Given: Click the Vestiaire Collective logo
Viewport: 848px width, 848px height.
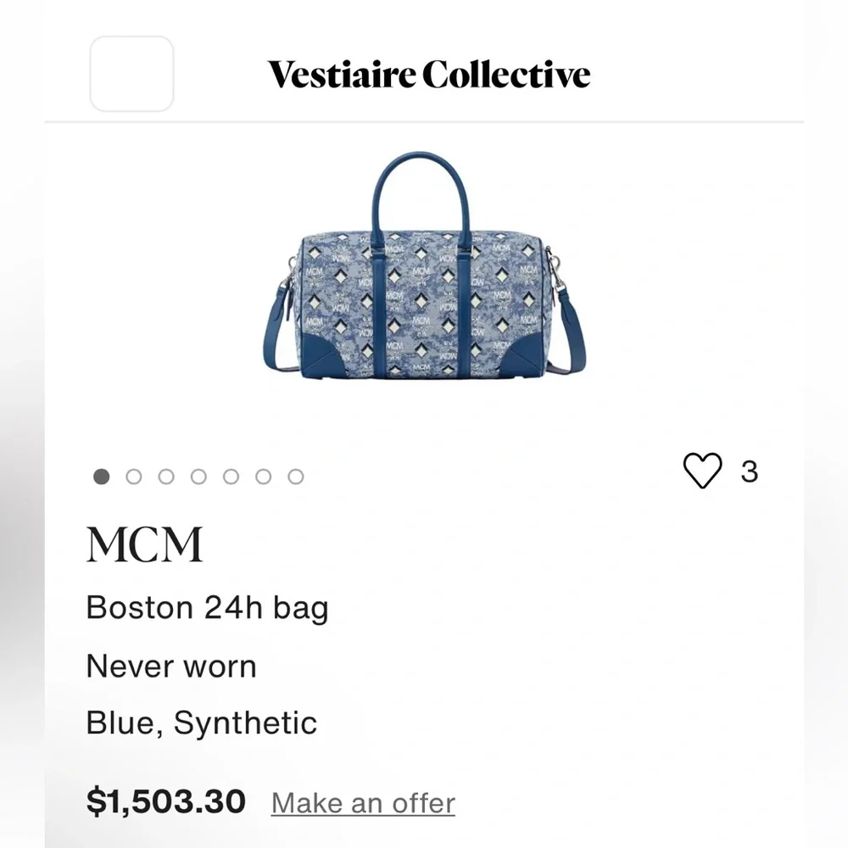Looking at the screenshot, I should 427,75.
